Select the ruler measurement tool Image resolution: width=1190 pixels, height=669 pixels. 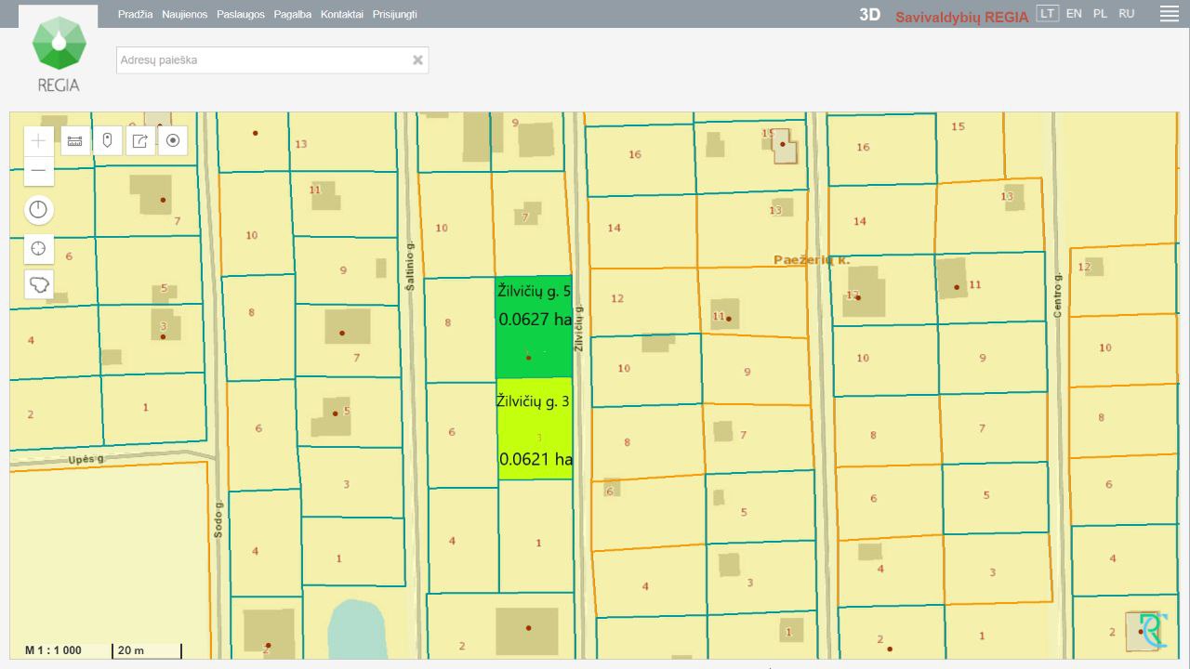click(74, 141)
